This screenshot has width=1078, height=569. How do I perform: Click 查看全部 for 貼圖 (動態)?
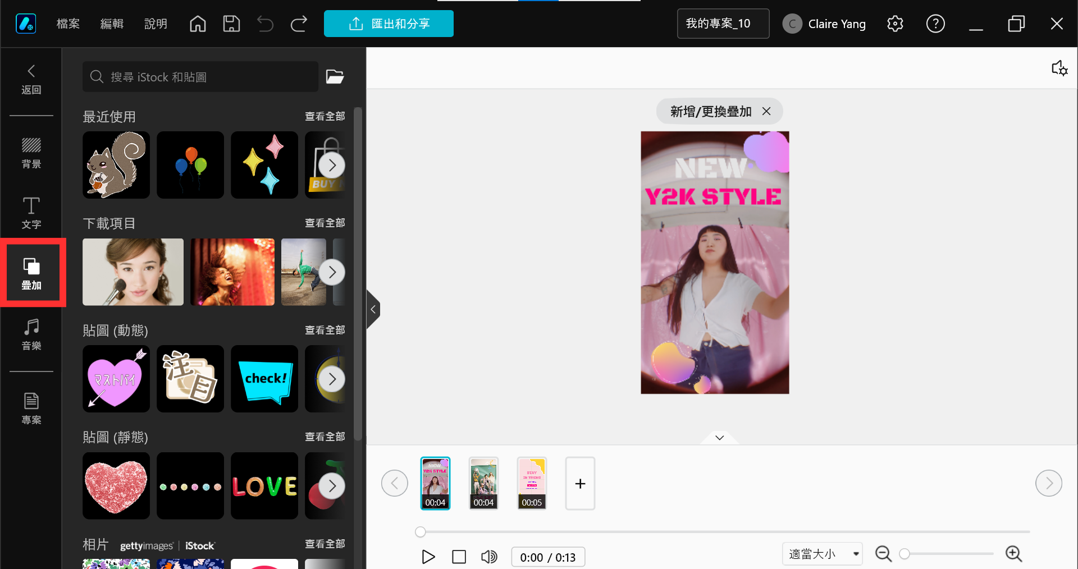(x=325, y=330)
